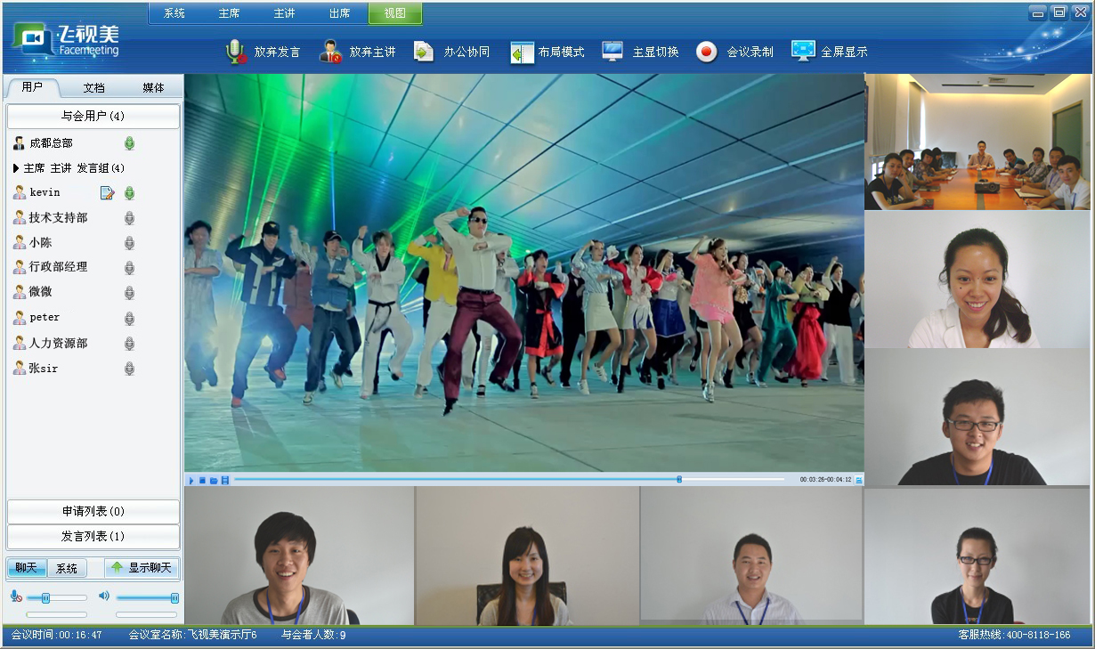This screenshot has height=649, width=1095.
Task: Mute the local microphone icon beside volume slider
Action: pos(16,596)
